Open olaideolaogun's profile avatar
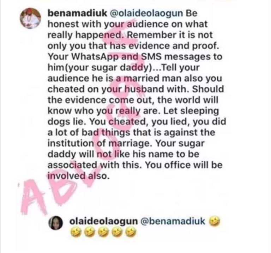The height and width of the screenshot is (253, 271). [x=55, y=223]
